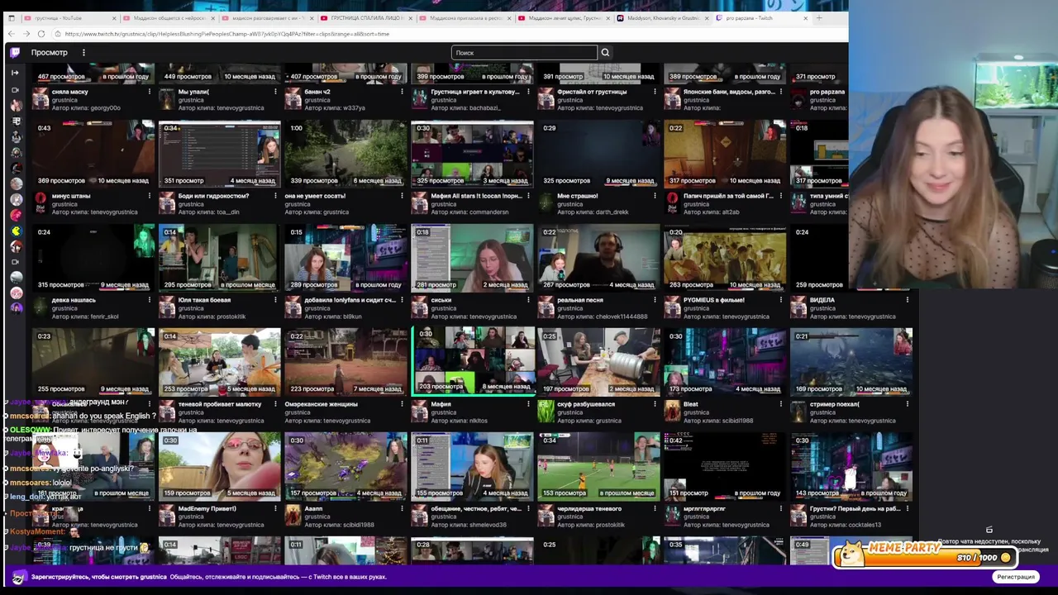
Task: Play the 'скуф разбушевался' clip thumbnail
Action: pyautogui.click(x=598, y=362)
